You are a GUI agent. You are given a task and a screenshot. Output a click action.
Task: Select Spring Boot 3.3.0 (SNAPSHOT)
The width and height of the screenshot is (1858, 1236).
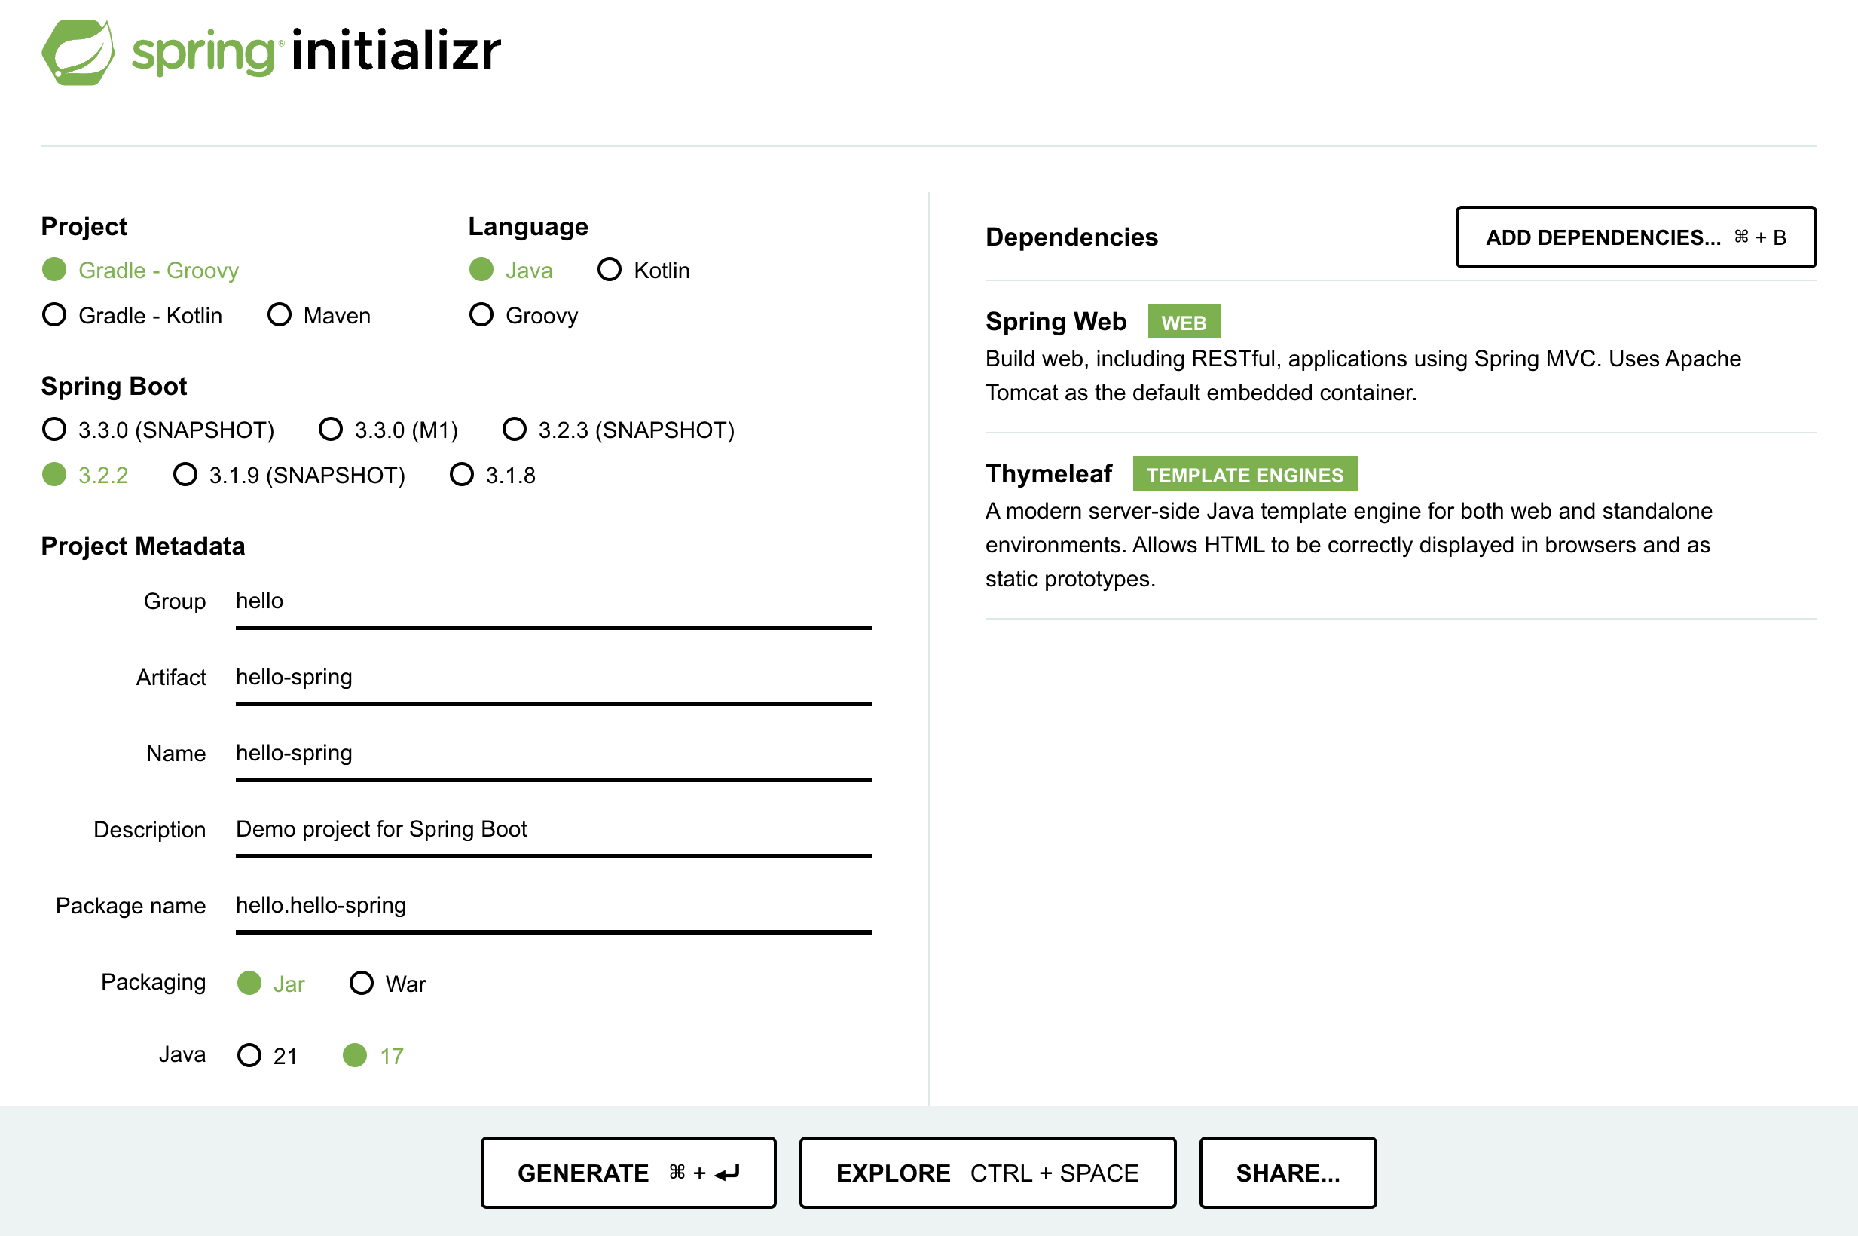pyautogui.click(x=54, y=430)
